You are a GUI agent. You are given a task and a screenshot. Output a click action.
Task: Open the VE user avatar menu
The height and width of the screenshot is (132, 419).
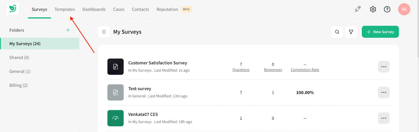coord(404,9)
